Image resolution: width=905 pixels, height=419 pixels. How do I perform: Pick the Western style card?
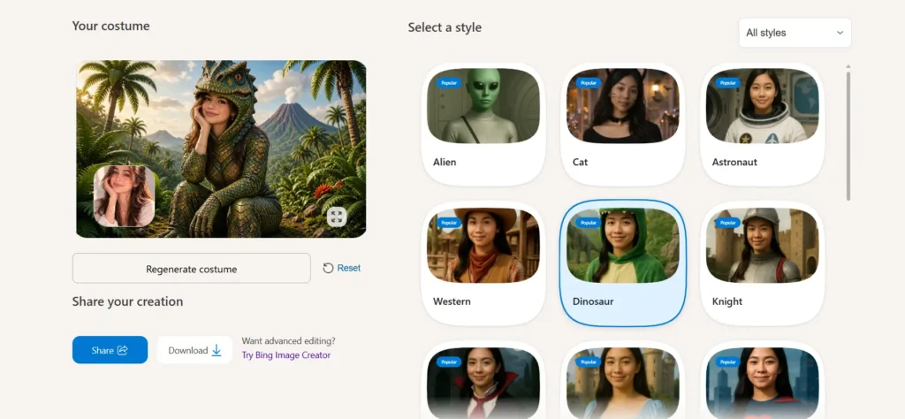tap(483, 263)
